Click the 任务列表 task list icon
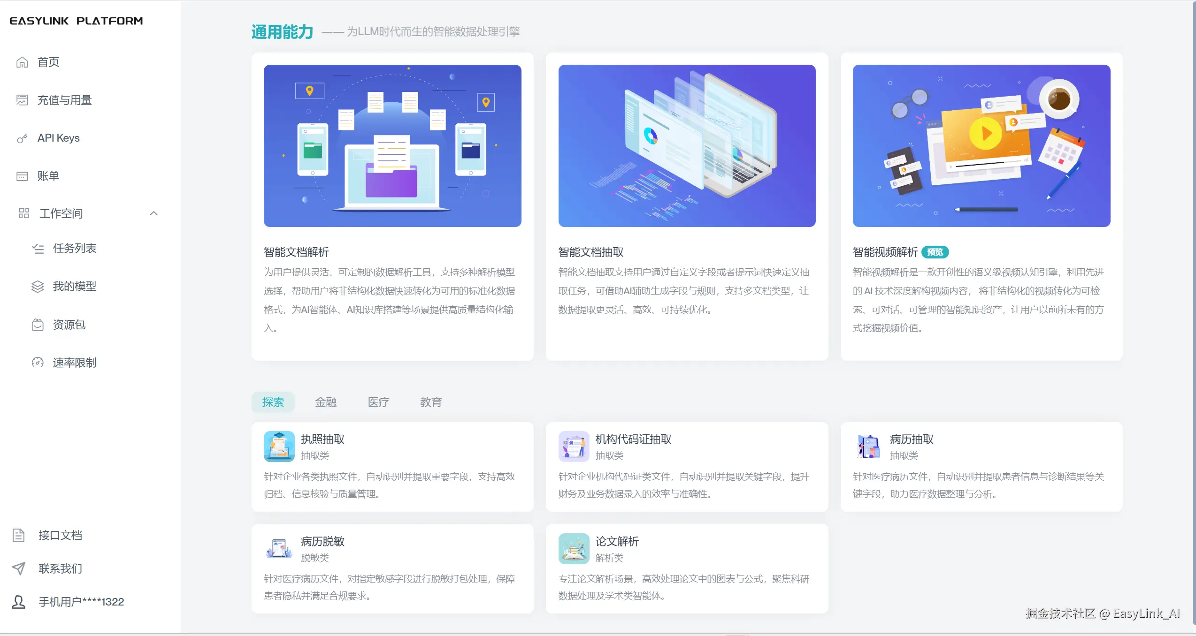 [x=38, y=249]
